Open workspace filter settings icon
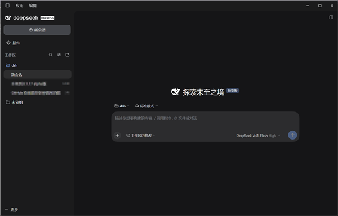338x216 pixels. (x=59, y=55)
